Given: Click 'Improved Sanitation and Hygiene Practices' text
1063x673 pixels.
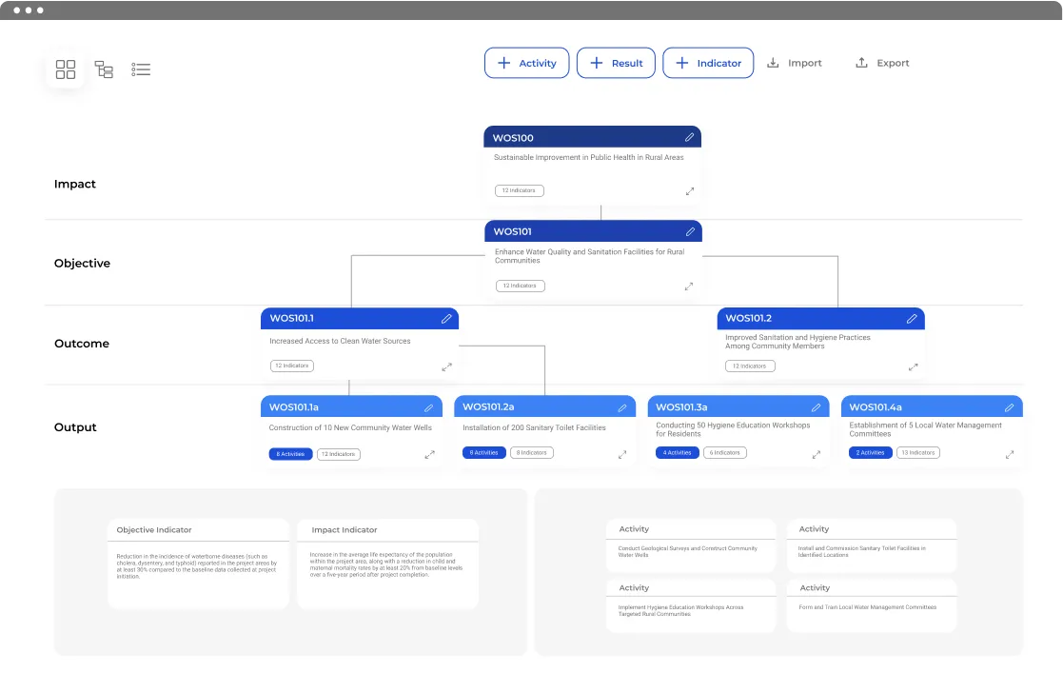Looking at the screenshot, I should click(x=797, y=341).
